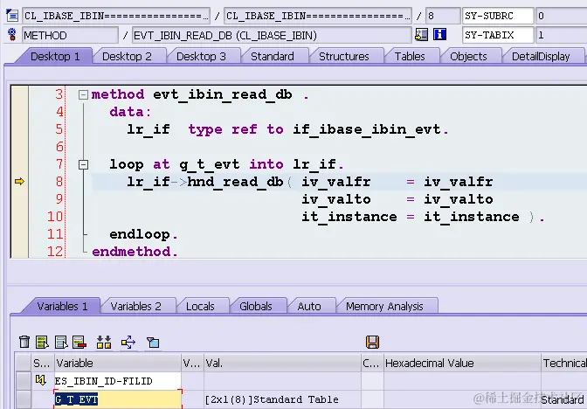Click the select-all corner cell of variables table
587x409 pixels.
(23, 363)
